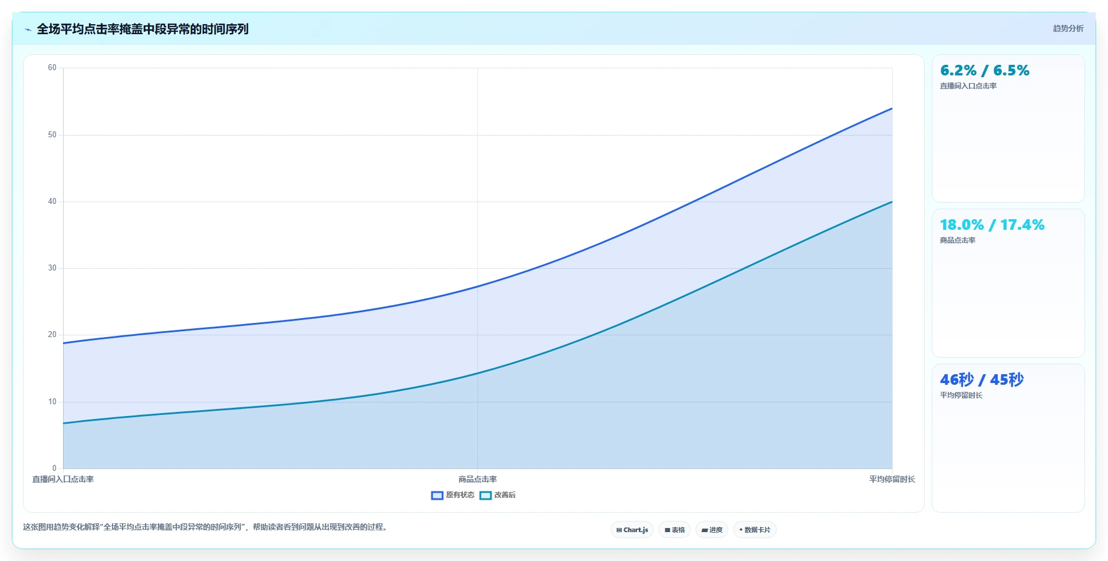Image resolution: width=1108 pixels, height=561 pixels.
Task: Click the 趋势分析 label in the header
Action: click(1068, 28)
